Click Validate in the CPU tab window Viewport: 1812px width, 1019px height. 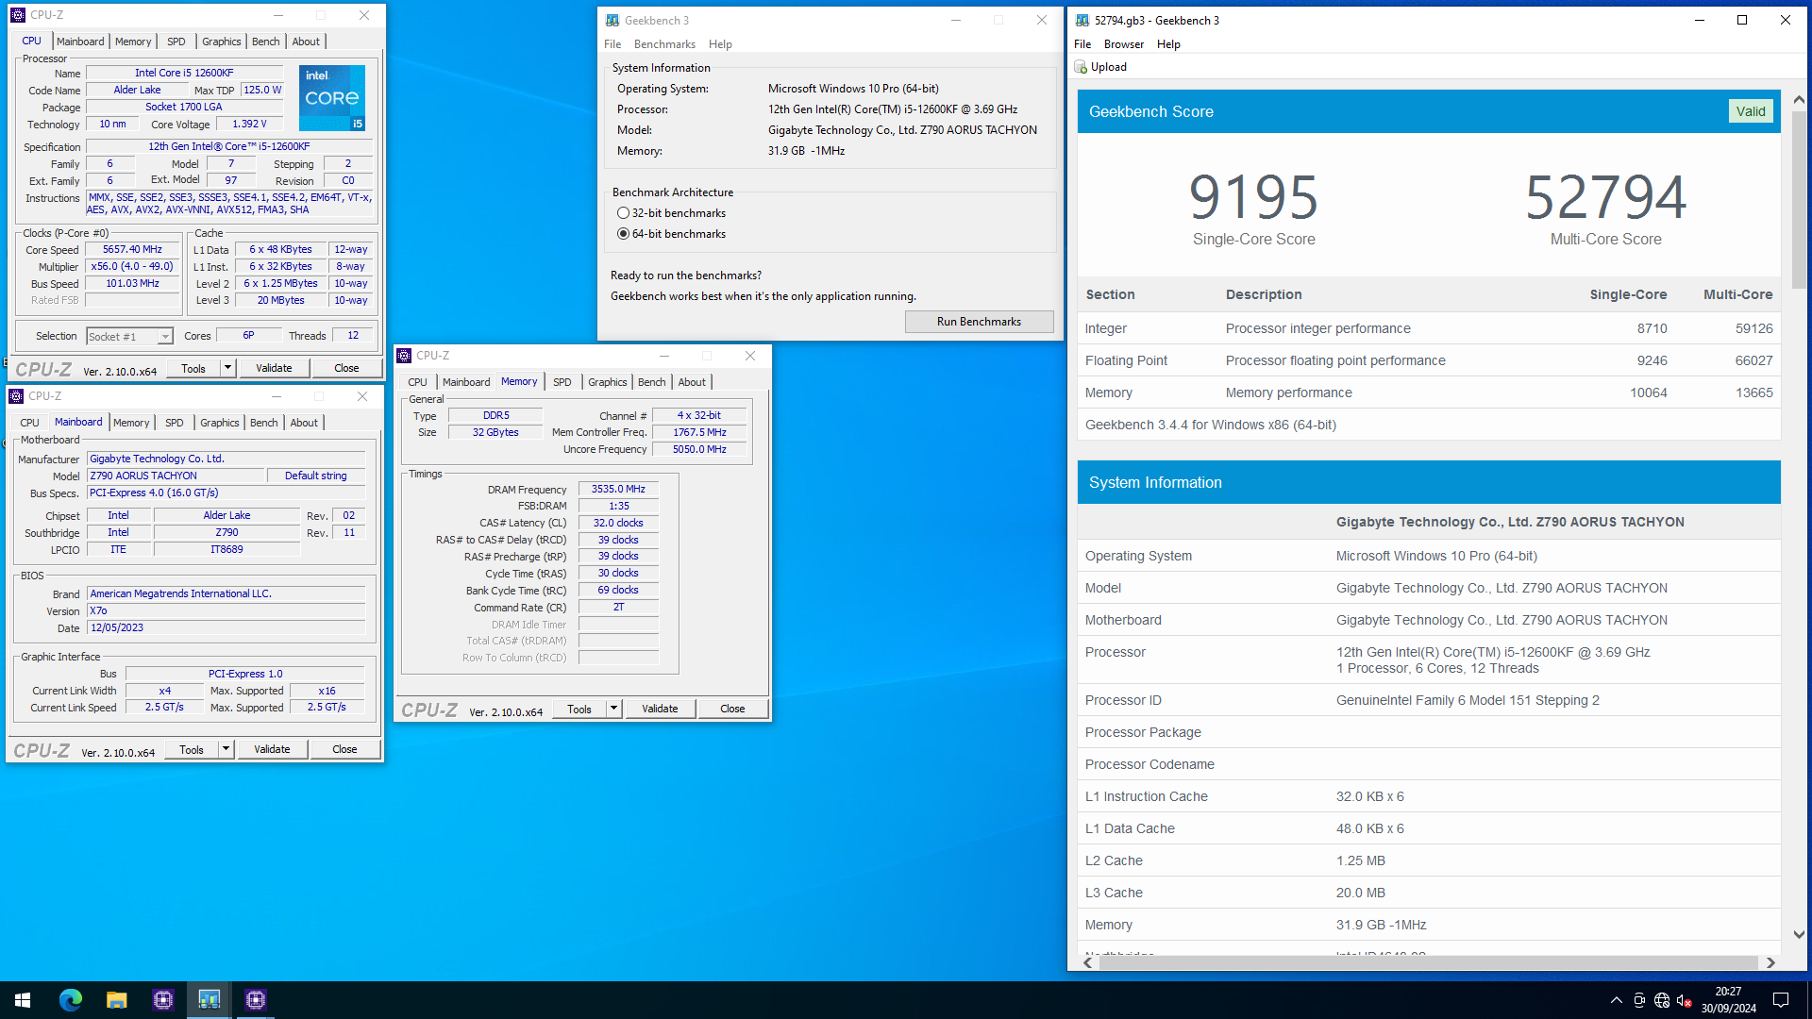coord(274,368)
